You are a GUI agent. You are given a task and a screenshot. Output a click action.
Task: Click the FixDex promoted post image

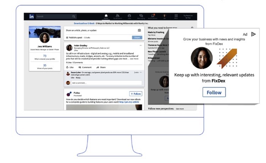tap(104, 107)
